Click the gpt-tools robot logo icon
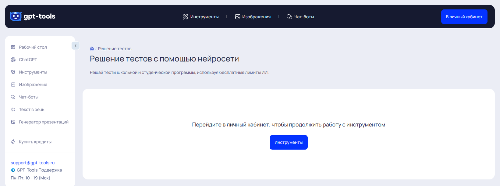The image size is (500, 186). tap(15, 16)
